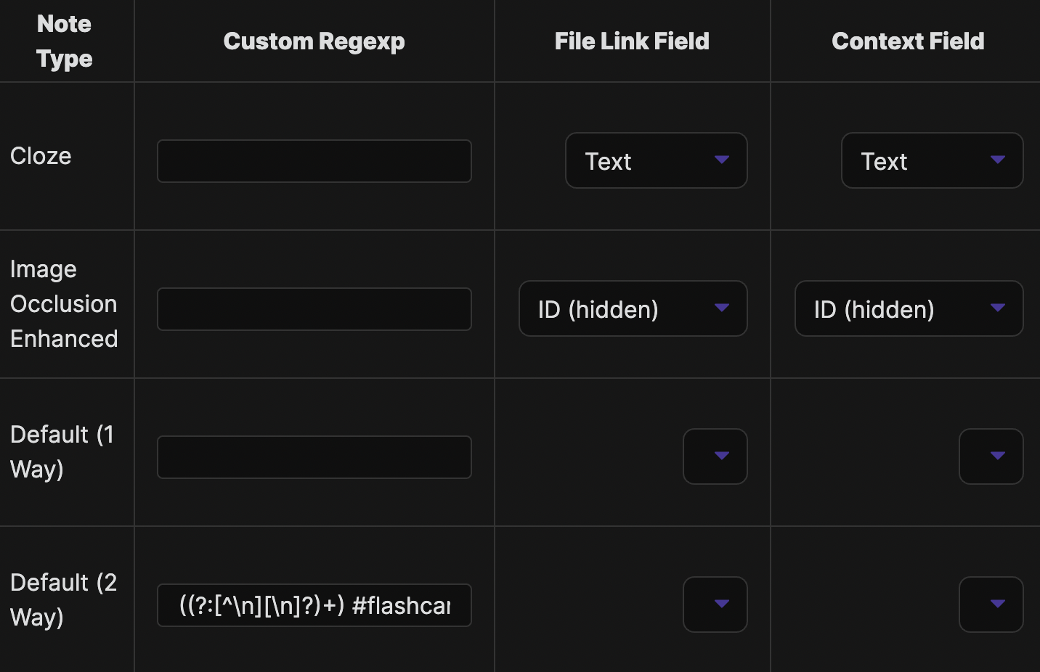
Task: Select the Cloze note type label
Action: tap(41, 156)
